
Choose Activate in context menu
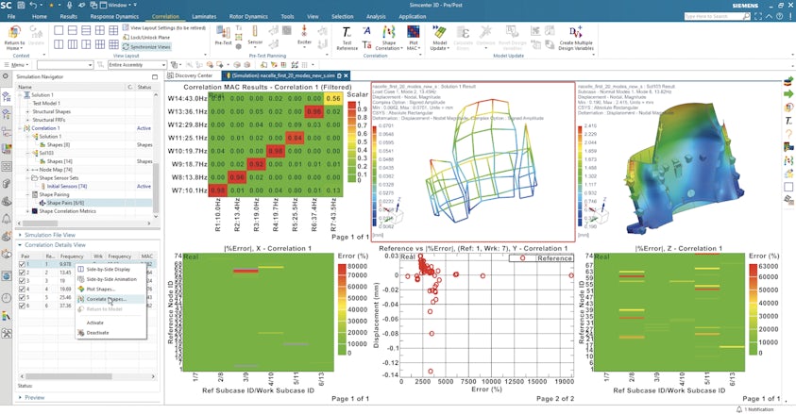[95, 323]
